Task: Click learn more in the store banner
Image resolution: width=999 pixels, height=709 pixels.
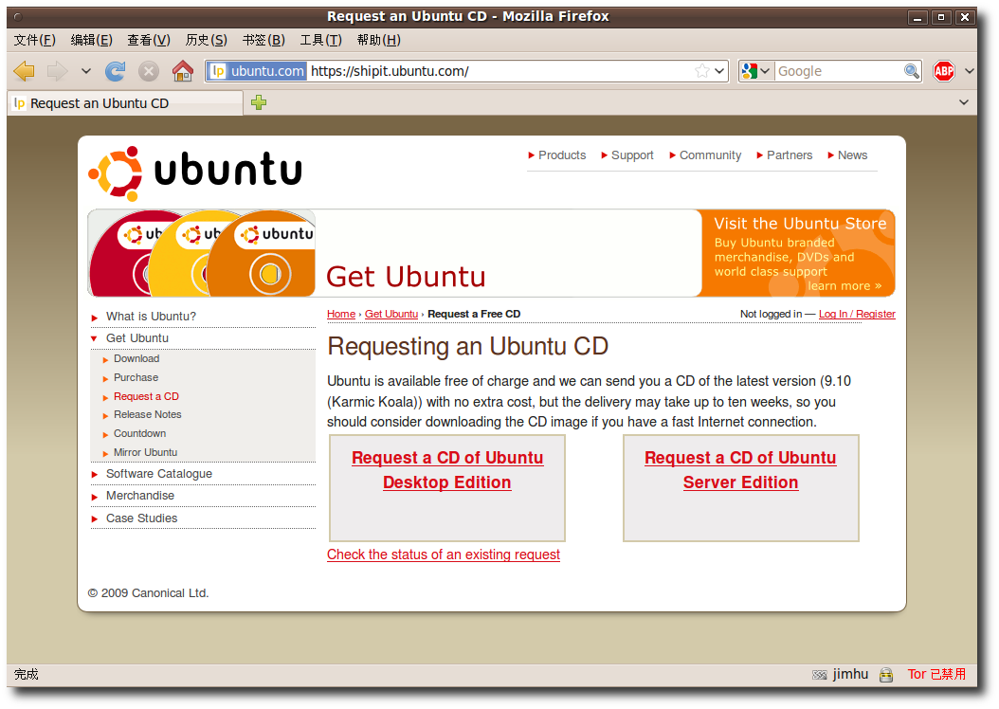Action: point(845,286)
